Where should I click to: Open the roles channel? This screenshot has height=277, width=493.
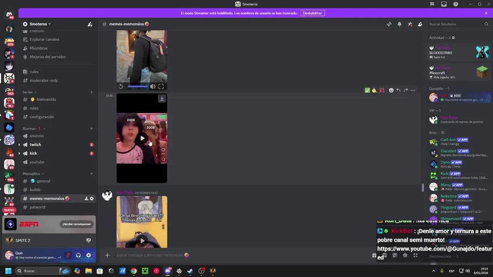[34, 108]
